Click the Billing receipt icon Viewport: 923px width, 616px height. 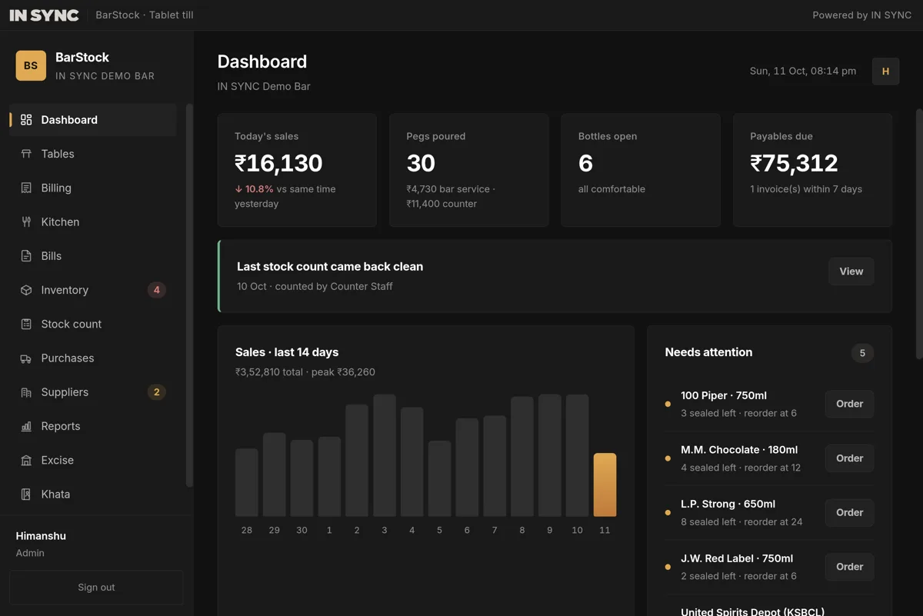click(x=26, y=188)
